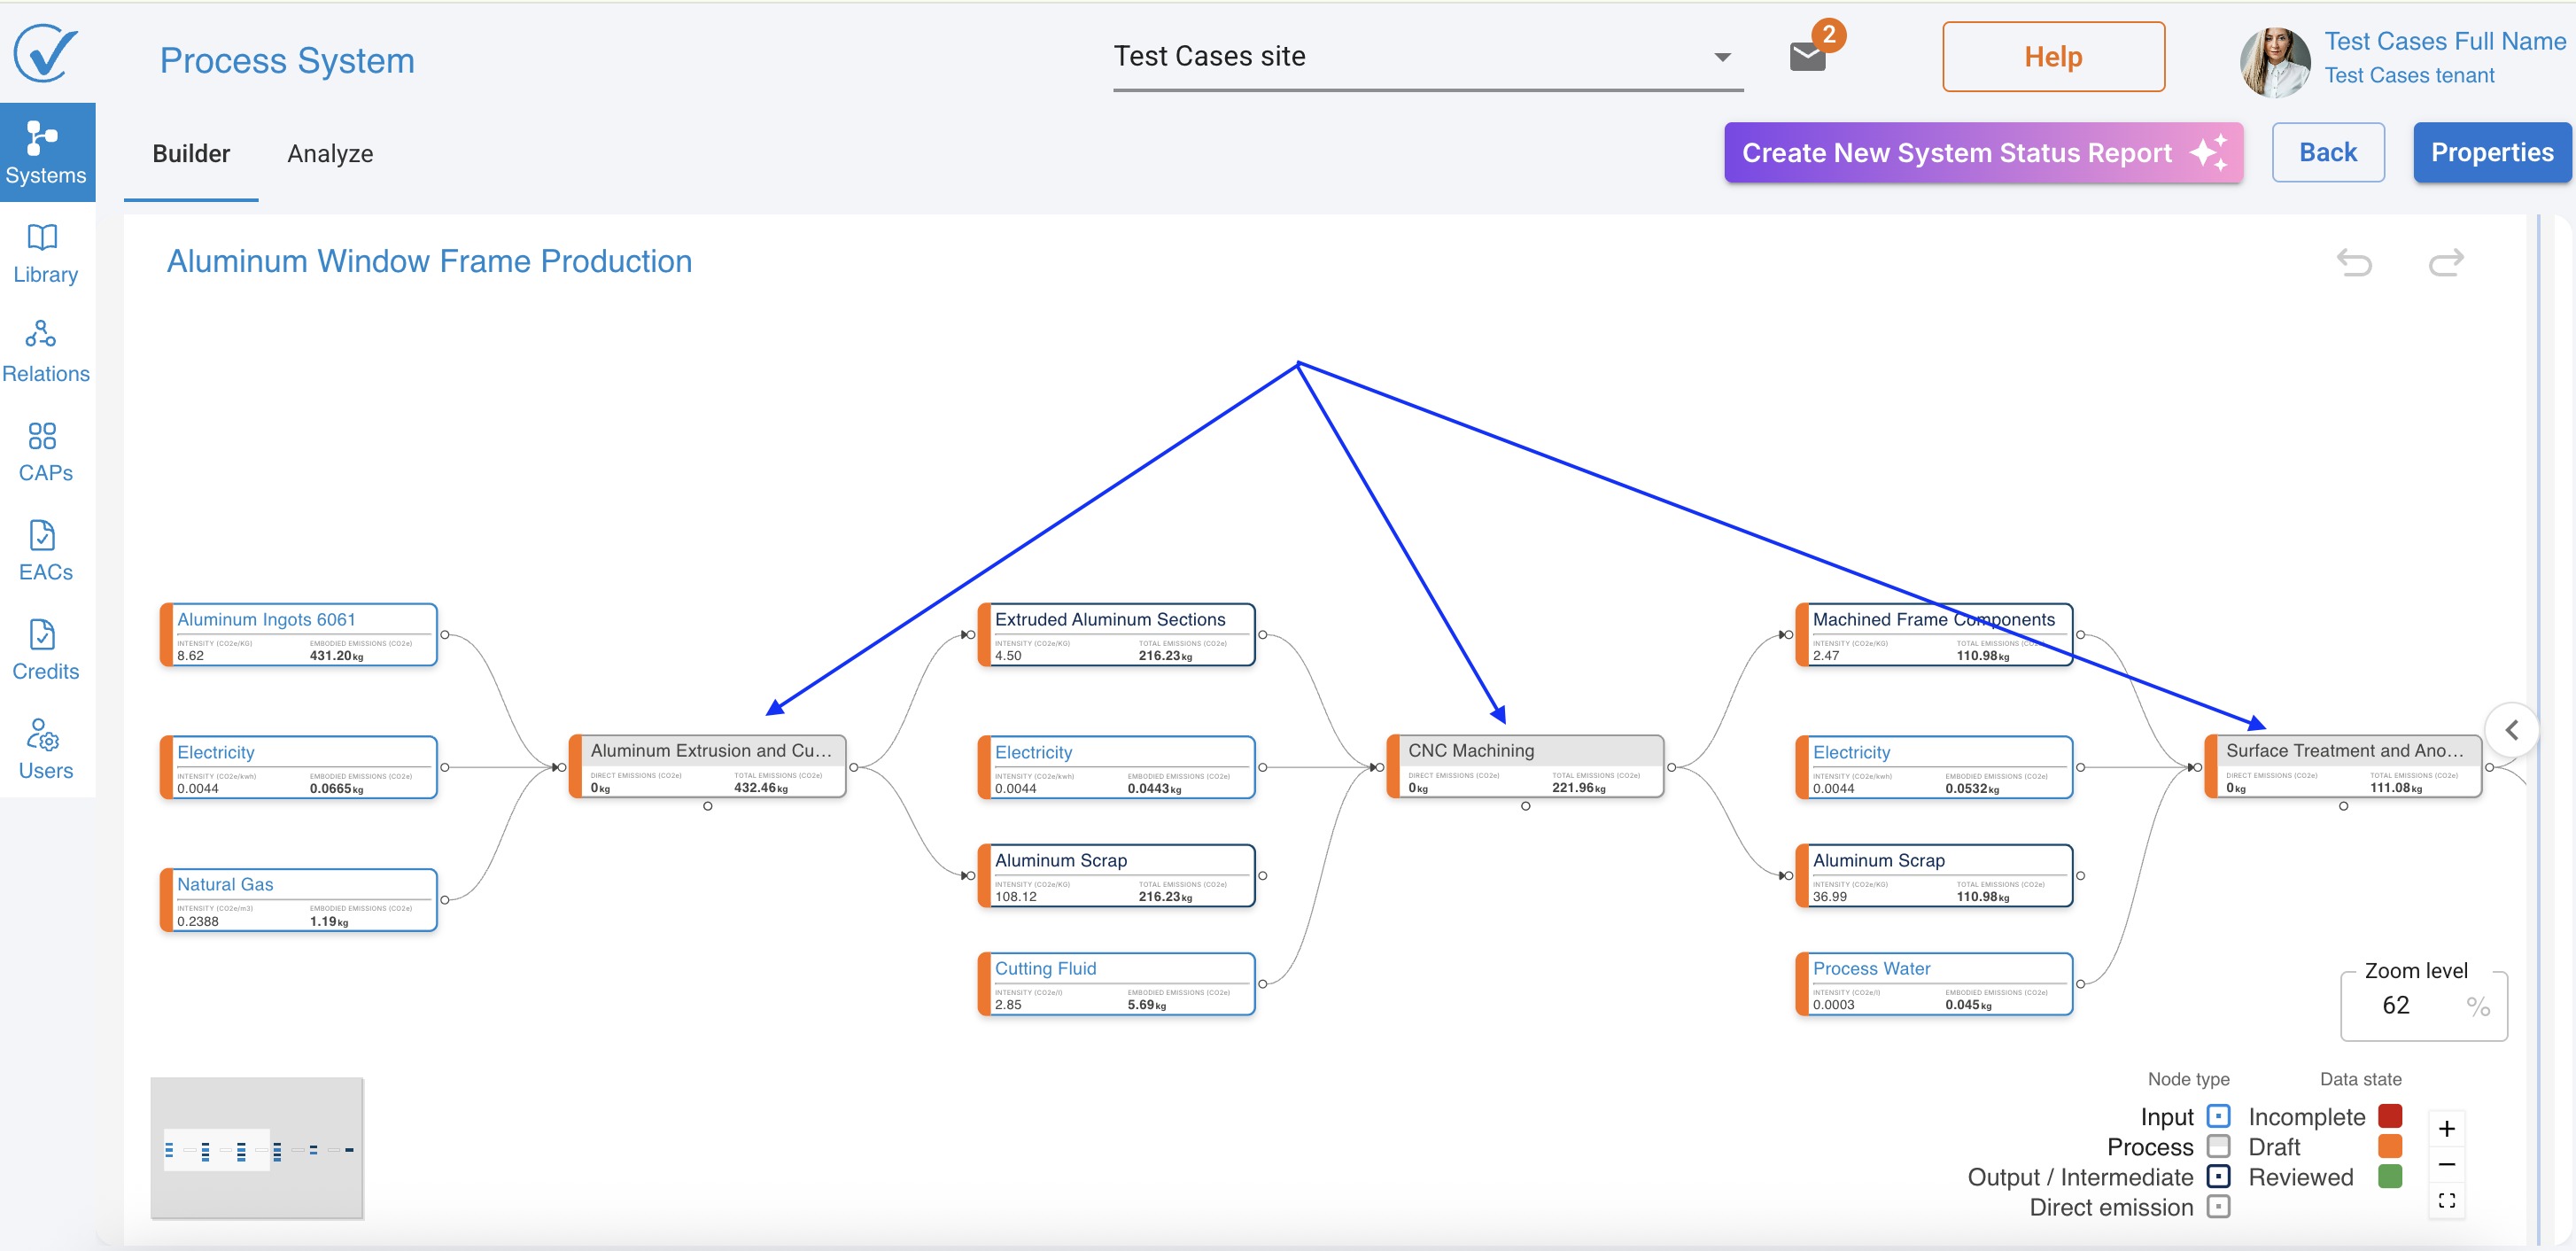Open the EACs sidebar section
Image resolution: width=2576 pixels, height=1251 pixels.
(x=44, y=550)
